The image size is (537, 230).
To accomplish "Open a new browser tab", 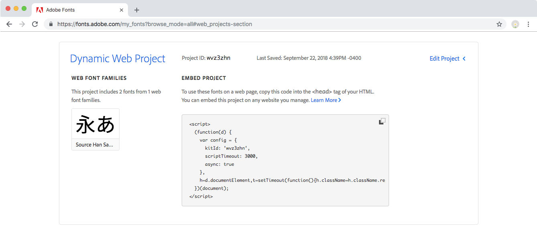I will (137, 10).
